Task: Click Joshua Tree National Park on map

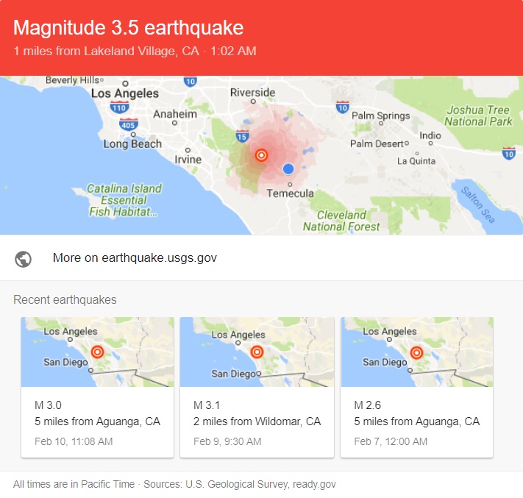Action: (478, 115)
